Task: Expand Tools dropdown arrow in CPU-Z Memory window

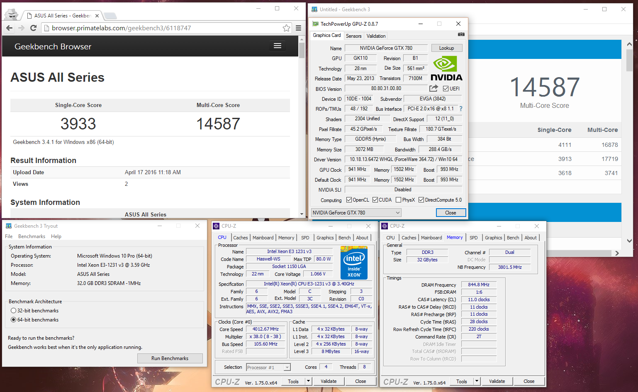Action: pyautogui.click(x=477, y=381)
